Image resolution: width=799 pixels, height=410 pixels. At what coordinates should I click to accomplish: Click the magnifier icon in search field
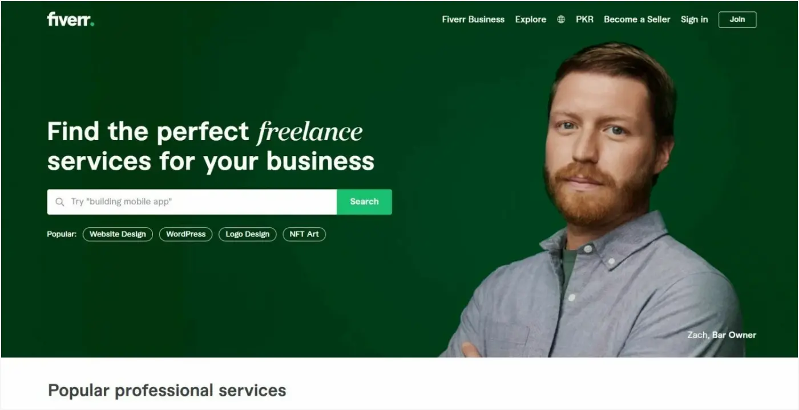pyautogui.click(x=59, y=202)
